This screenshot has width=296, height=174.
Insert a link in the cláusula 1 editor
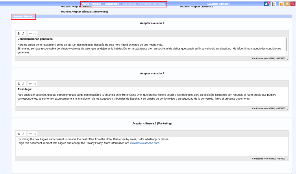(x=30, y=34)
